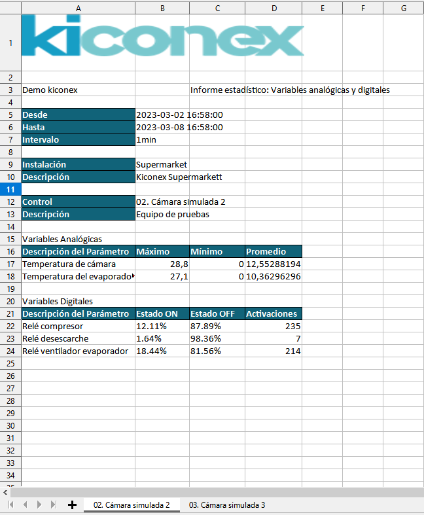Add a new sheet with plus icon
The image size is (424, 515).
point(72,505)
